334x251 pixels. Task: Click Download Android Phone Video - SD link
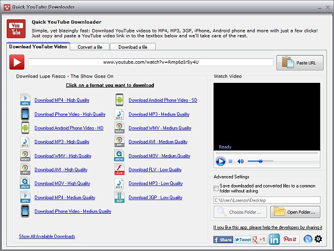coord(163,100)
